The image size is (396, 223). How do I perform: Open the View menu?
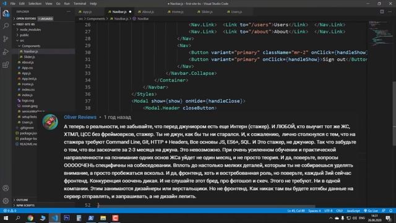click(x=49, y=4)
